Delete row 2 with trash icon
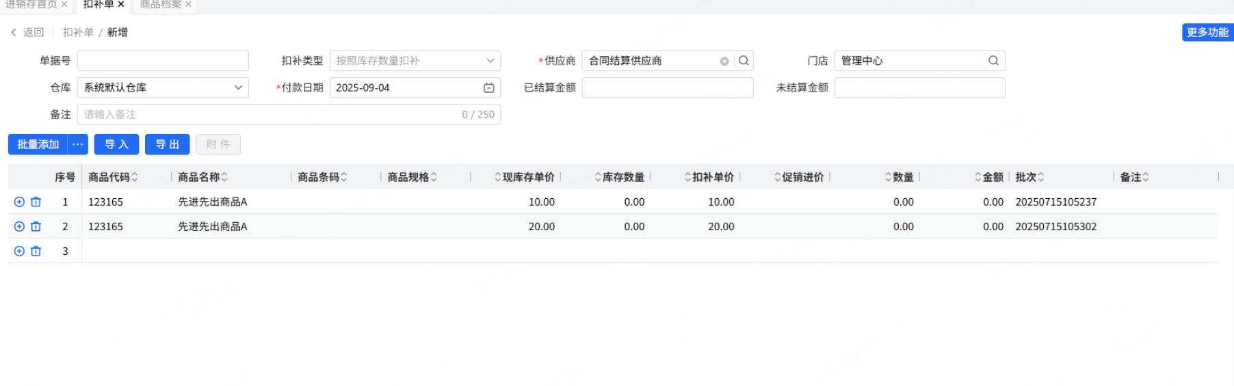Screen dimensions: 1234x386 36,227
